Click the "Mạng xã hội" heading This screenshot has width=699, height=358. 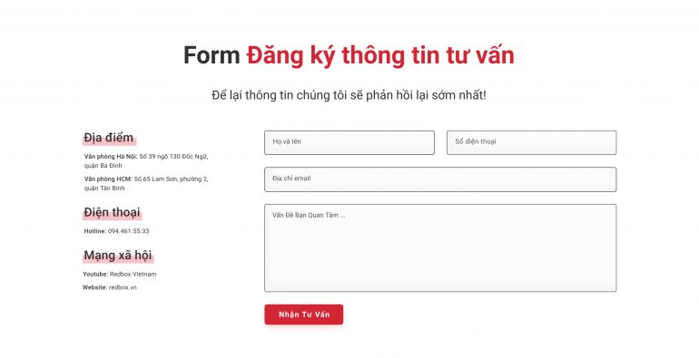click(118, 256)
